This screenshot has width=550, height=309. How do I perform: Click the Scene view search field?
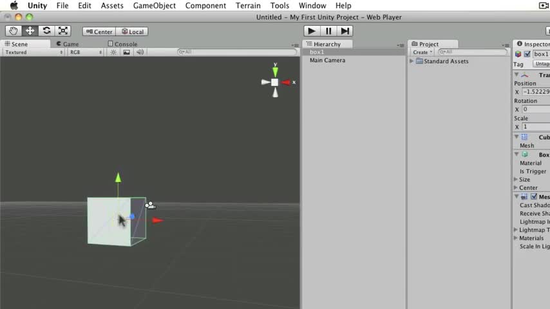tap(237, 52)
